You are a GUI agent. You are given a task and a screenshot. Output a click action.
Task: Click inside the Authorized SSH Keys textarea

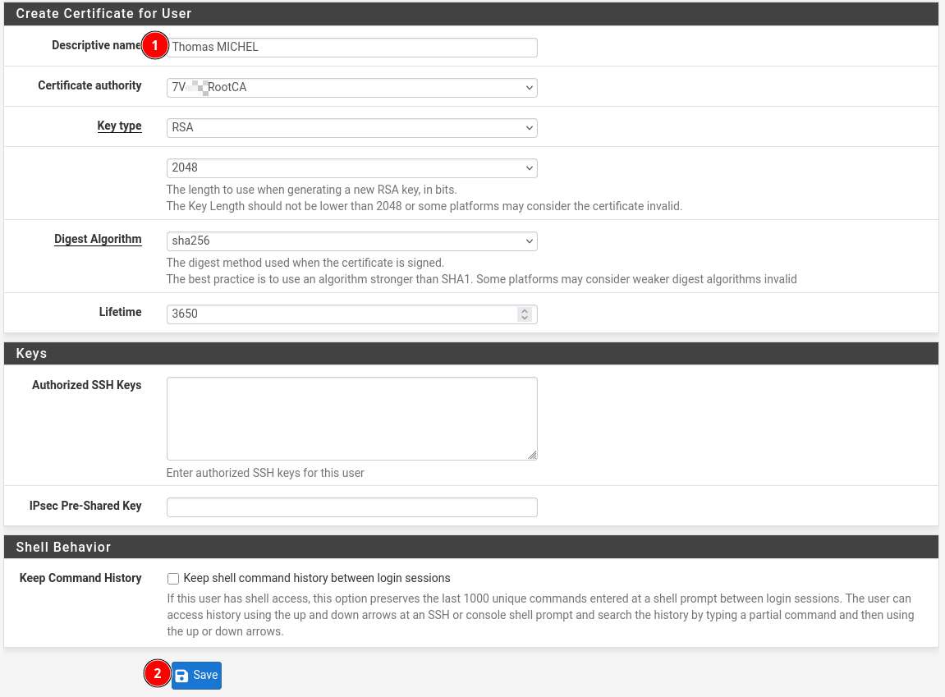[x=351, y=418]
